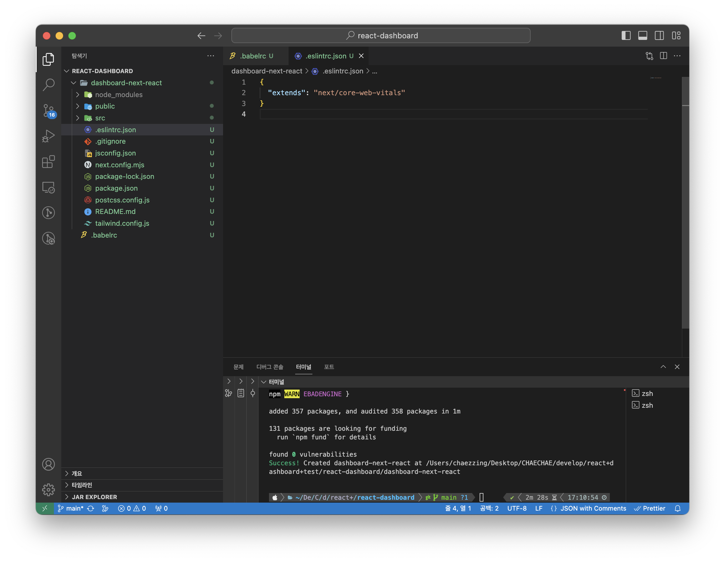Image resolution: width=725 pixels, height=562 pixels.
Task: Open Remote Explorer in activity bar
Action: click(49, 187)
